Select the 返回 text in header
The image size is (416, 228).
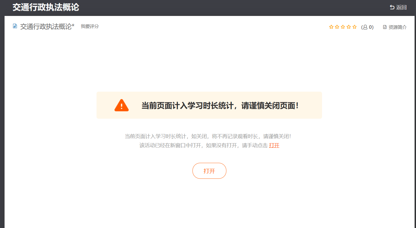[401, 7]
